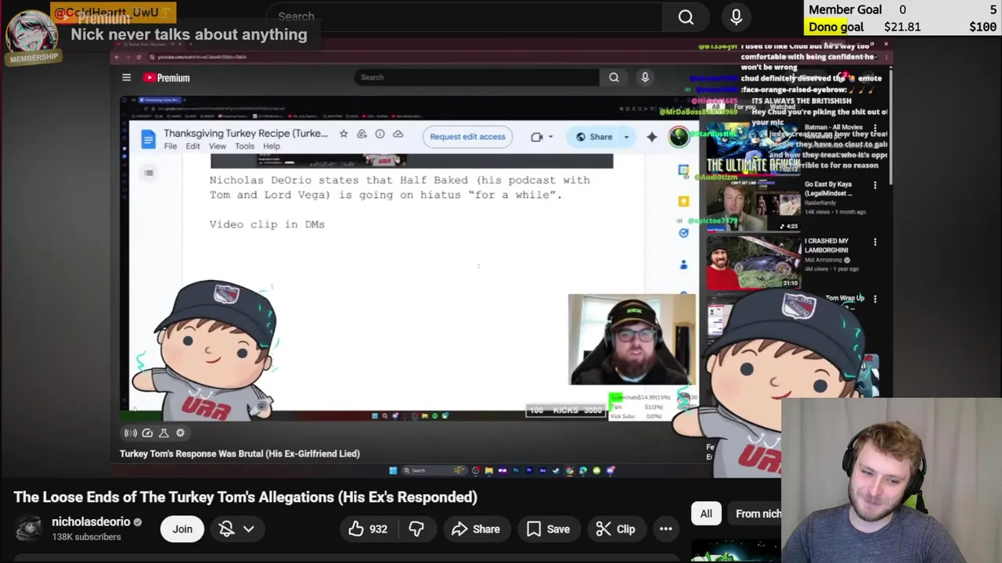Click the Join membership button
1002x563 pixels.
click(182, 529)
